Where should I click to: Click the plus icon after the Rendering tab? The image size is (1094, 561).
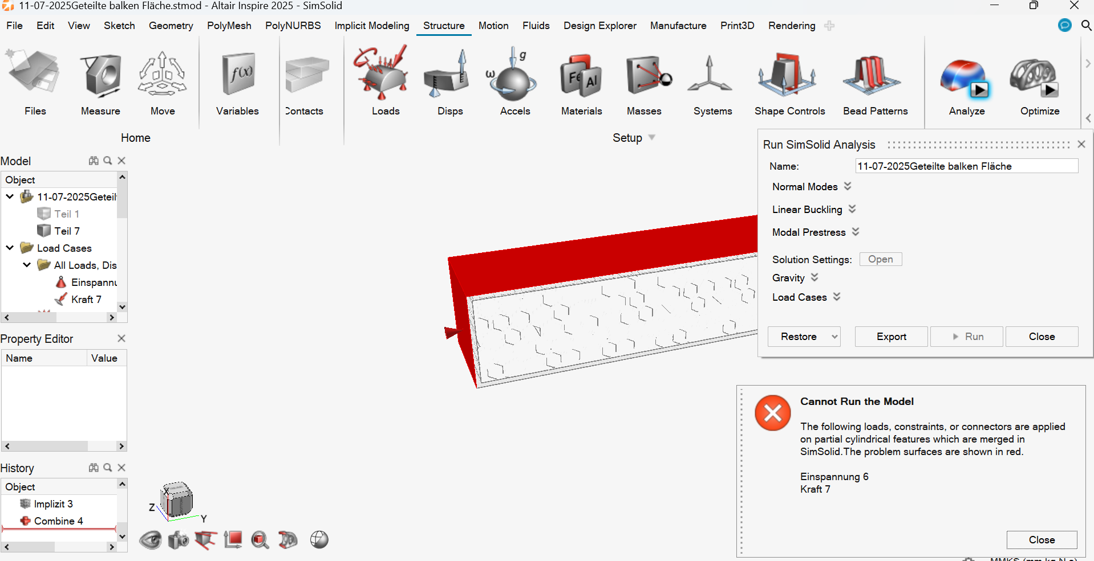point(829,26)
